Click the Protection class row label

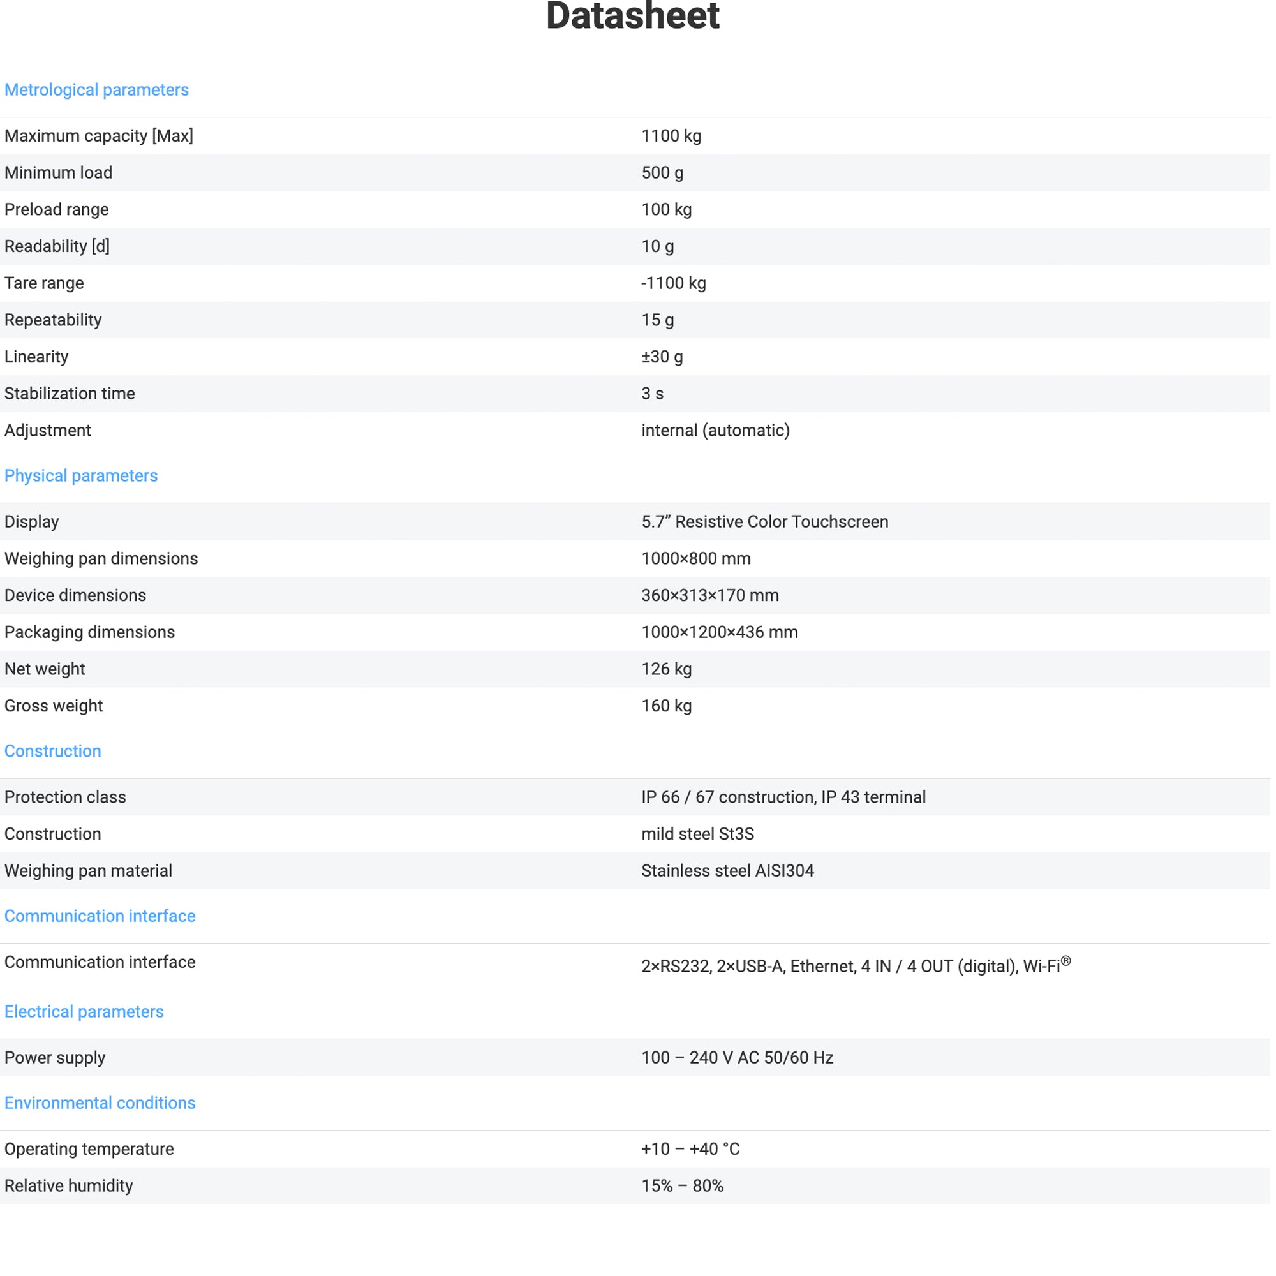(x=65, y=797)
